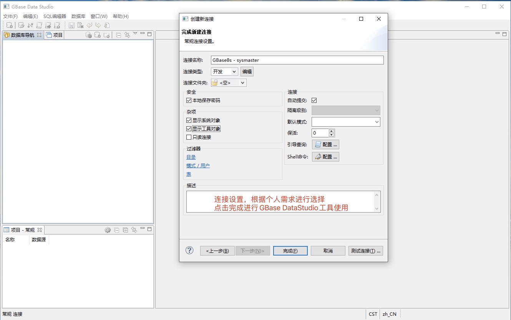The image size is (511, 320).
Task: Open SQL editor scroll icon in main toolbar
Action: click(39, 25)
